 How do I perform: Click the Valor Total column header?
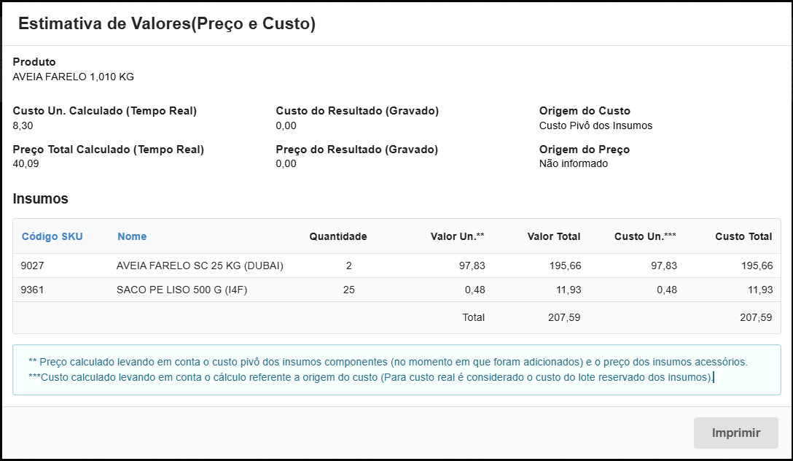(x=553, y=236)
